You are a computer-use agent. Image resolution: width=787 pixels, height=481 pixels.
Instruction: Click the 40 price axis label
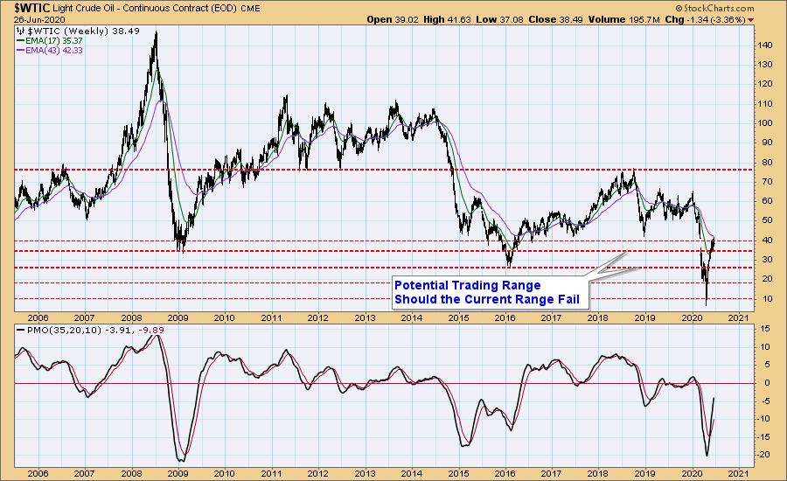[x=768, y=240]
